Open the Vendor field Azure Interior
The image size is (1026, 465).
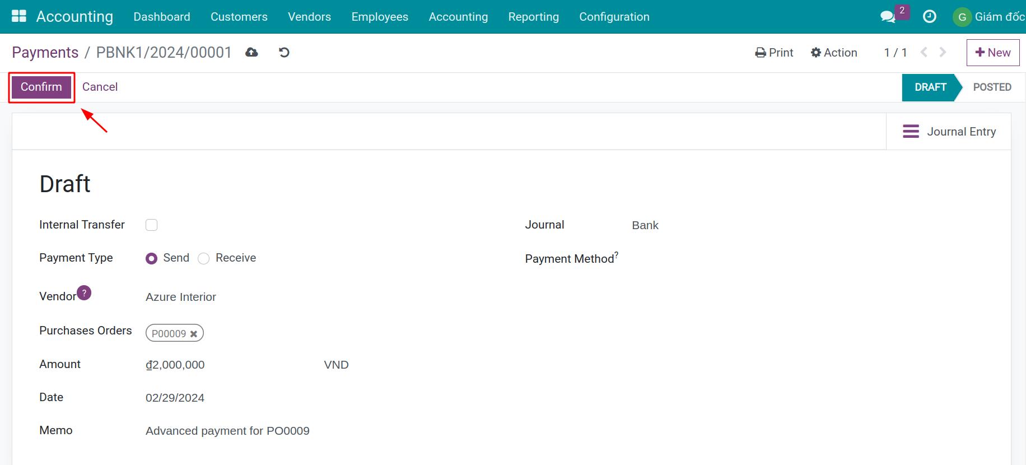click(181, 297)
